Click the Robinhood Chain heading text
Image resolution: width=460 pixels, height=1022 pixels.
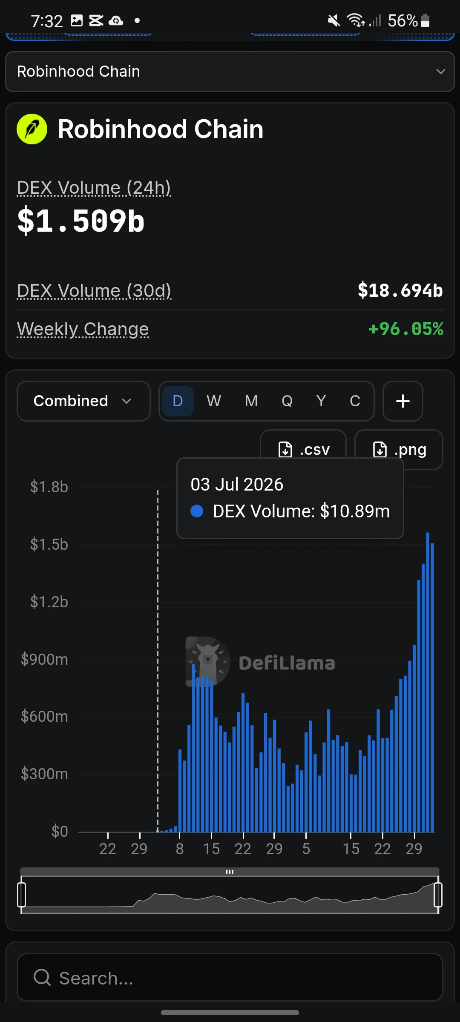[x=161, y=129]
